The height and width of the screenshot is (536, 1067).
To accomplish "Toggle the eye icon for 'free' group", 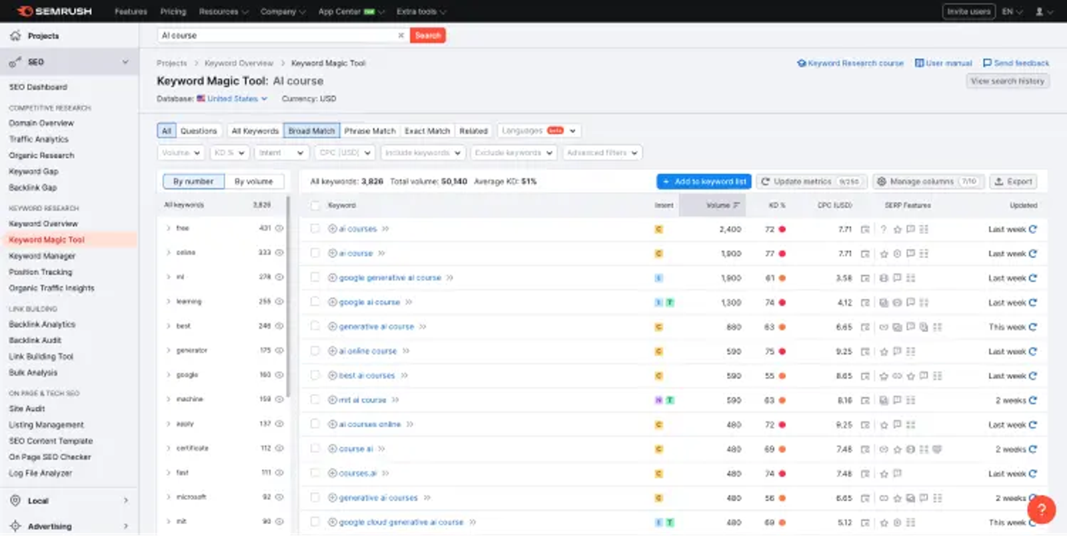I will coord(279,228).
